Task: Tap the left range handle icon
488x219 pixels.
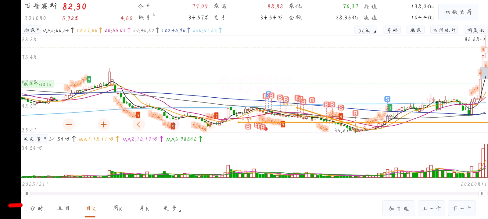Action: tap(26, 193)
